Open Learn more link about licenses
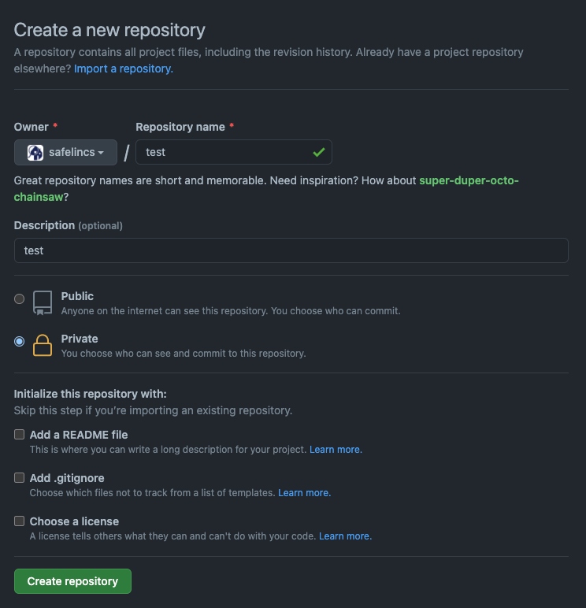 point(345,536)
